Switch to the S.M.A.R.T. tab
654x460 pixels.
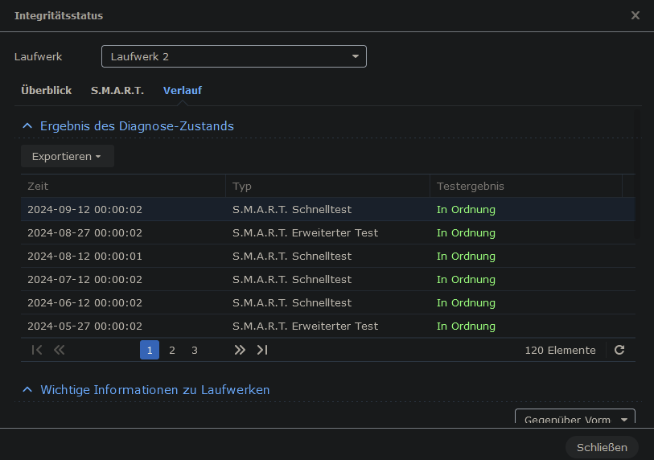(x=117, y=90)
